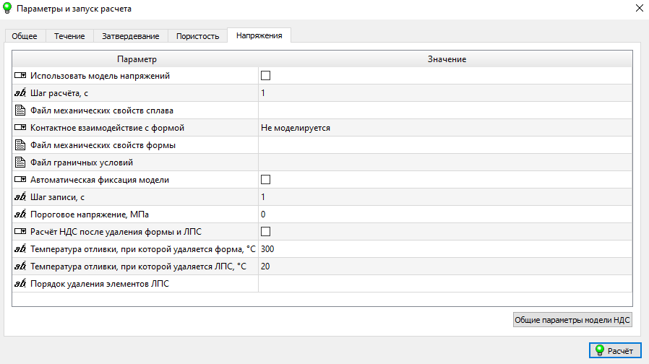Click the 'ab' icon beside 'Пороговое напряжение, МПа'
The height and width of the screenshot is (364, 649).
click(x=20, y=214)
